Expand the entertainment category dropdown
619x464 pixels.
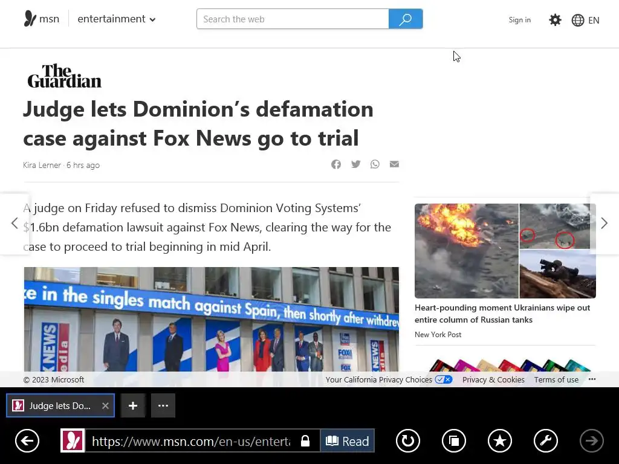tap(117, 19)
